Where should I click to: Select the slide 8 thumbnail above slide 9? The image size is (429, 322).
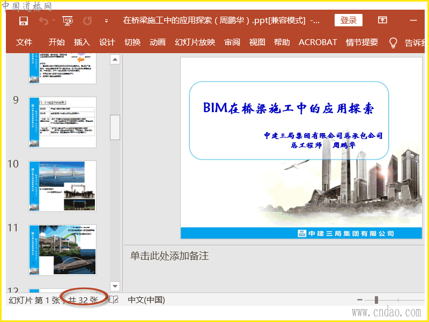[62, 69]
